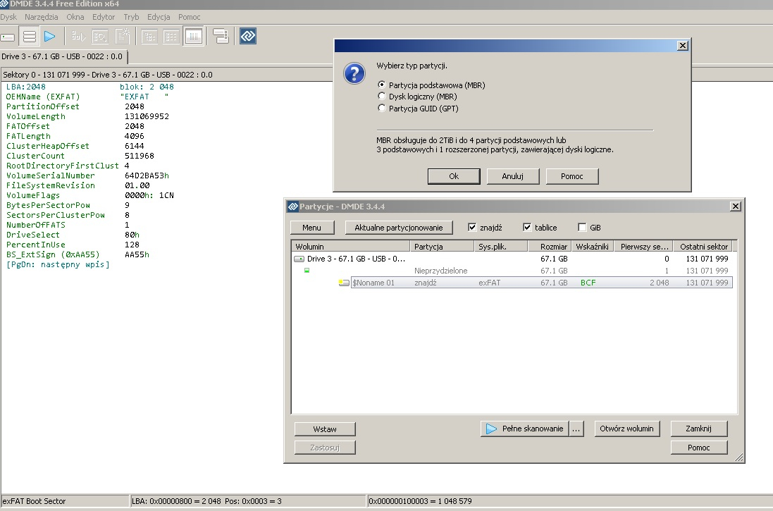Select Dysk logiczny (MBR) radio option
The height and width of the screenshot is (511, 773).
[382, 96]
